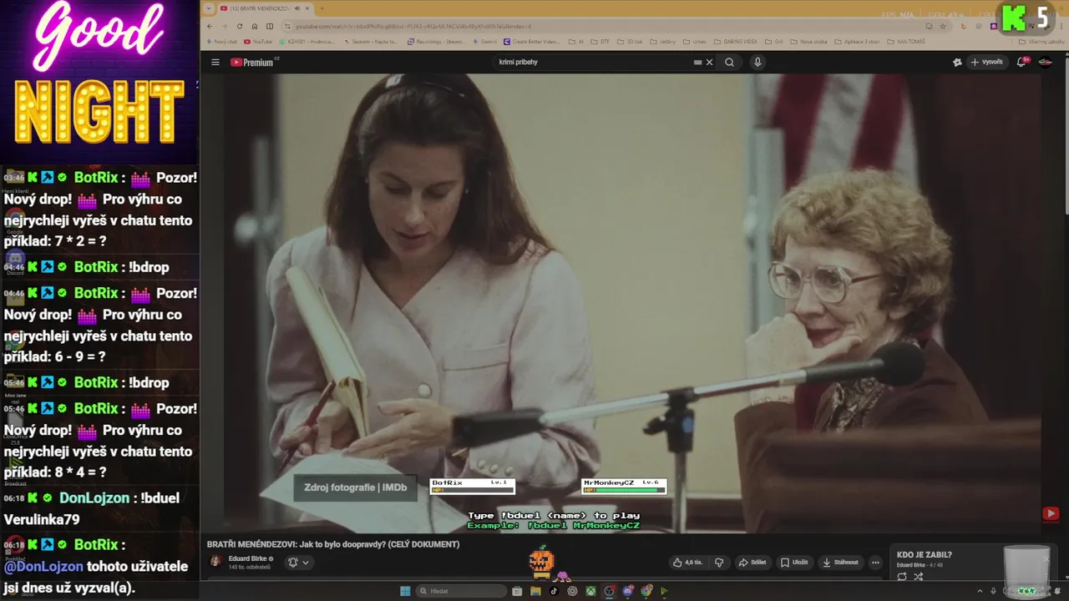
Task: Click the YouTube search magnifier button
Action: coord(729,63)
